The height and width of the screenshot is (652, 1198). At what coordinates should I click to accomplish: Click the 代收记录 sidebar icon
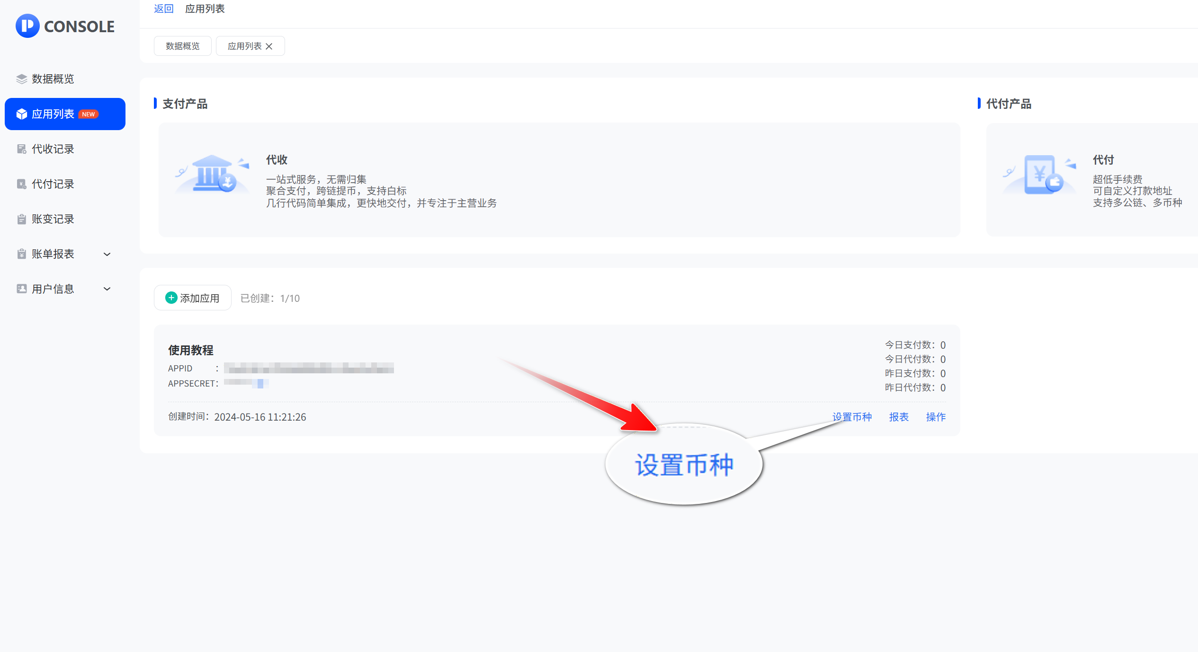click(21, 149)
